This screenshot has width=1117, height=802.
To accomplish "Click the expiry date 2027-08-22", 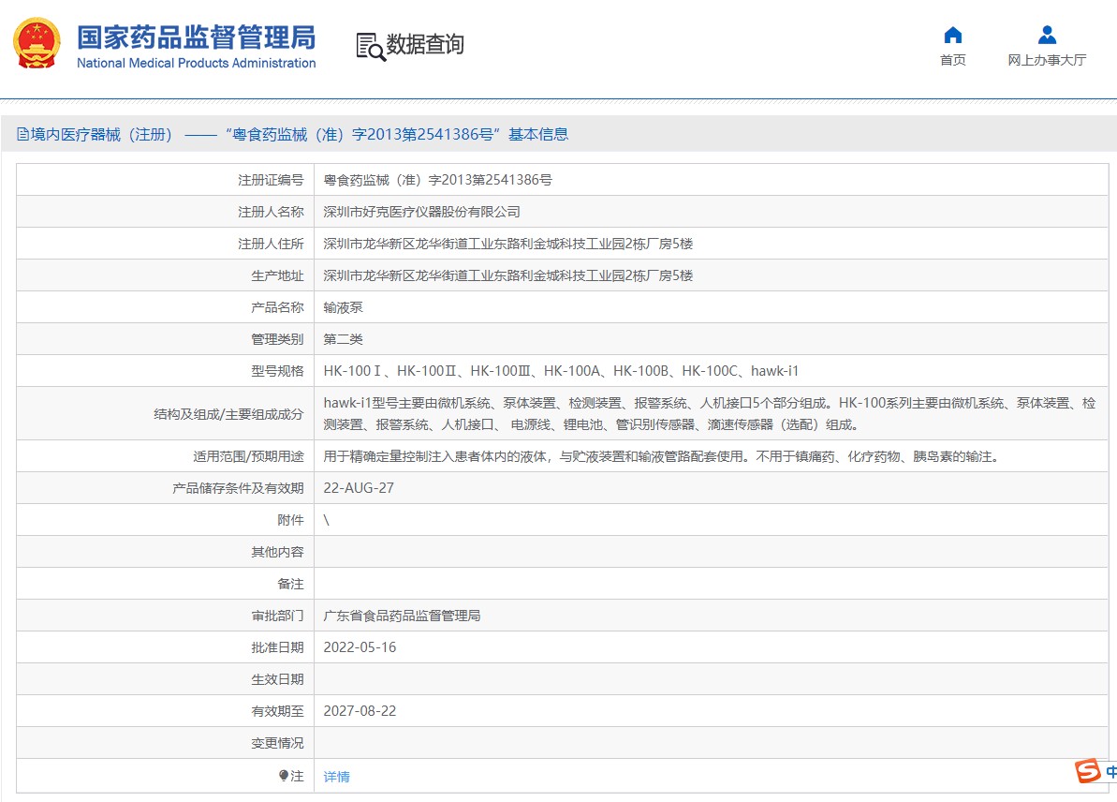I will 360,711.
